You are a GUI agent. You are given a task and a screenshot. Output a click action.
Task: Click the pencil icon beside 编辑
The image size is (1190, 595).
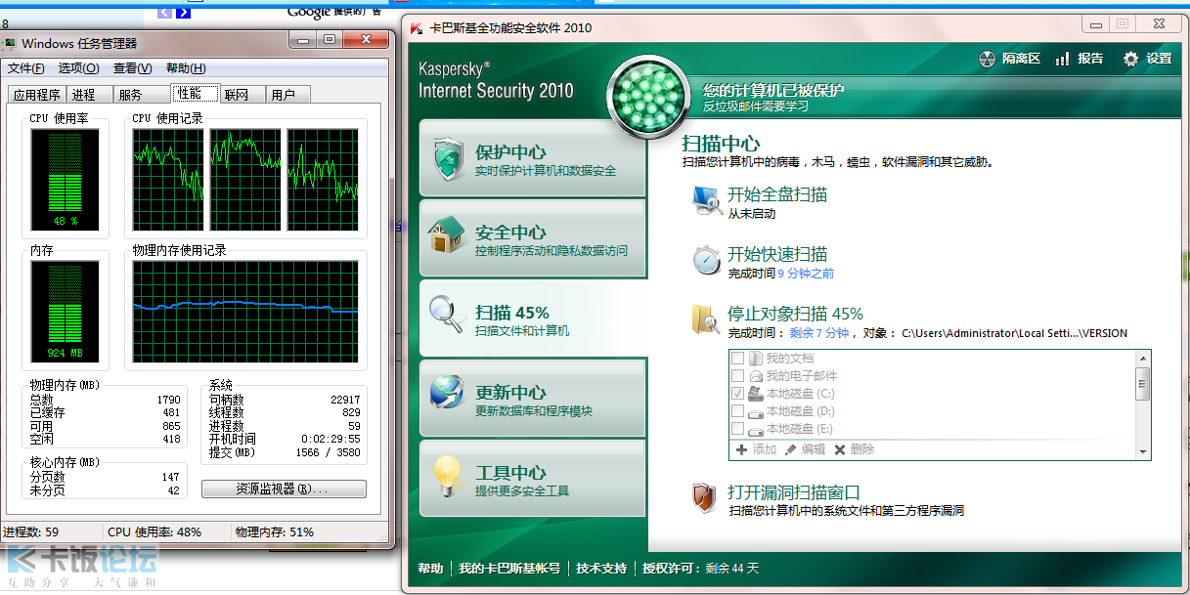tap(790, 449)
